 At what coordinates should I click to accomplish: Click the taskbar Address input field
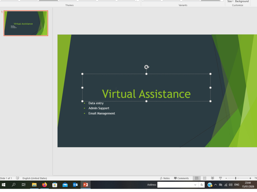[175, 185]
